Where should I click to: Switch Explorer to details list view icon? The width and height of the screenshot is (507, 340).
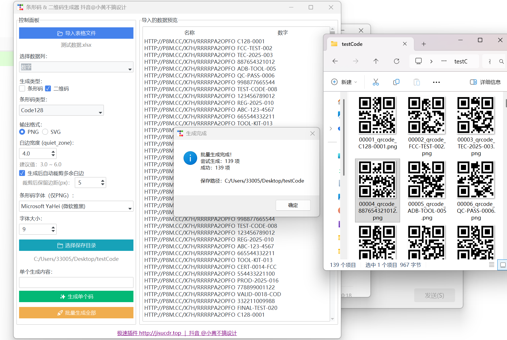[491, 265]
